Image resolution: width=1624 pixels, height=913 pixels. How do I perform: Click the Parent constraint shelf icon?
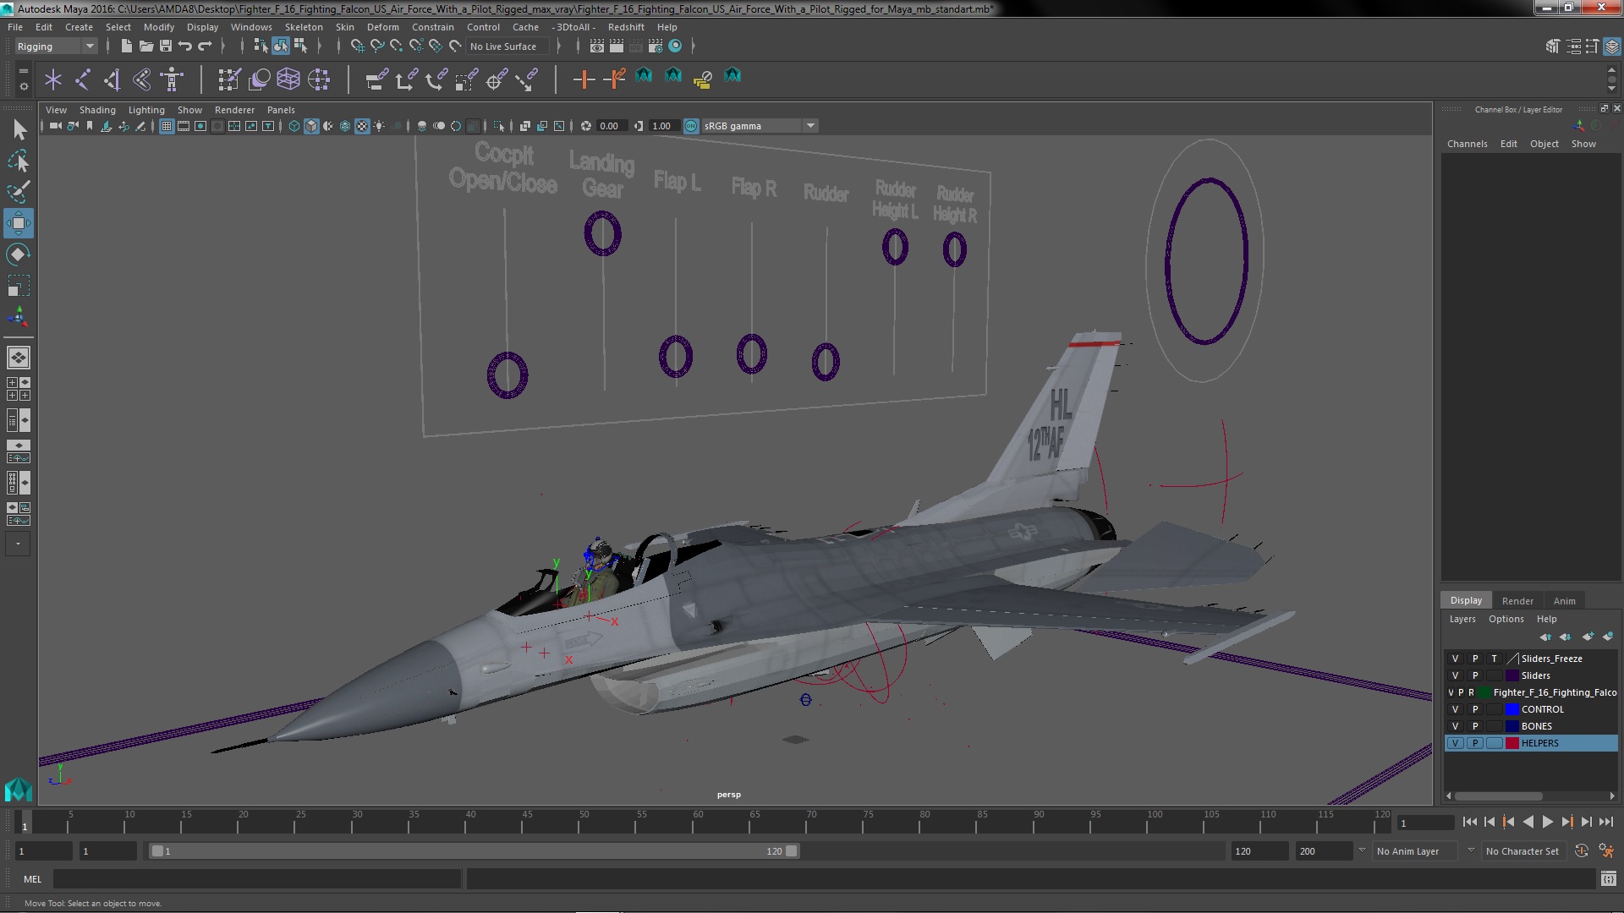click(376, 79)
